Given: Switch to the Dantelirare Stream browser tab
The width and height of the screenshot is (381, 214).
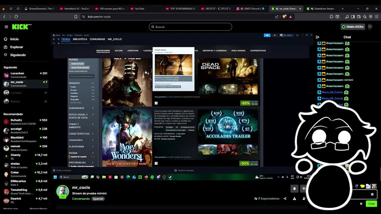Looking at the screenshot, I should click(321, 9).
